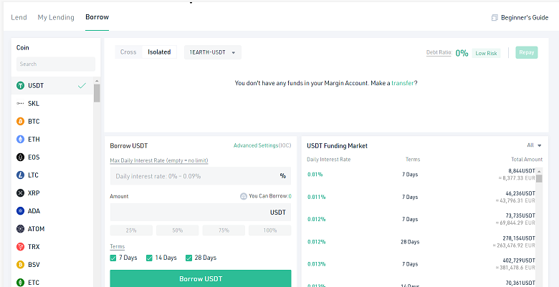Click the 46,236USDT total amount

coord(520,193)
